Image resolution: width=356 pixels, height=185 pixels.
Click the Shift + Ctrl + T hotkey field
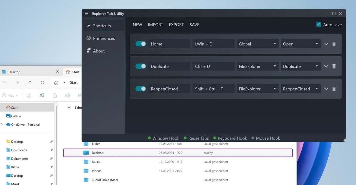pyautogui.click(x=213, y=89)
